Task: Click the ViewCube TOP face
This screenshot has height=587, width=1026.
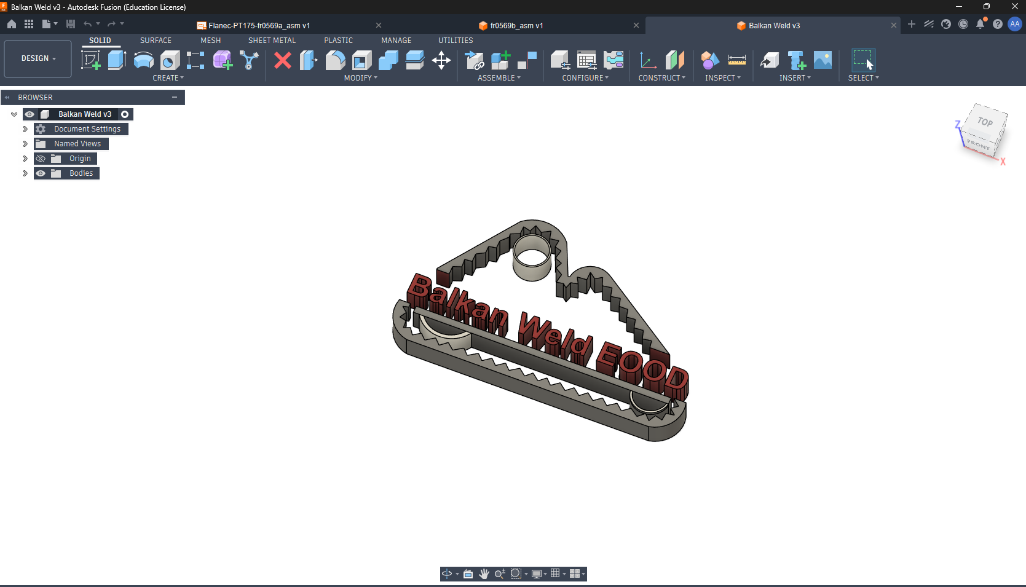Action: click(x=985, y=122)
